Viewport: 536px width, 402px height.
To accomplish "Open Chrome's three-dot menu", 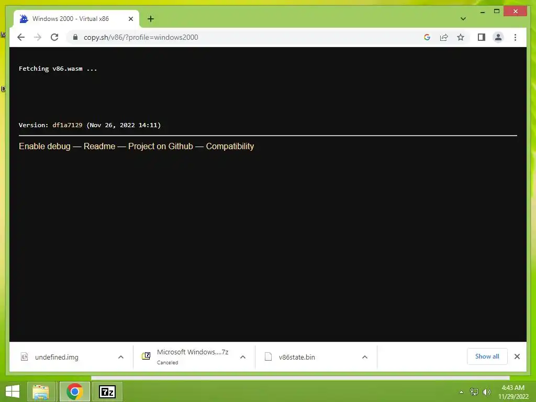I will pos(515,37).
